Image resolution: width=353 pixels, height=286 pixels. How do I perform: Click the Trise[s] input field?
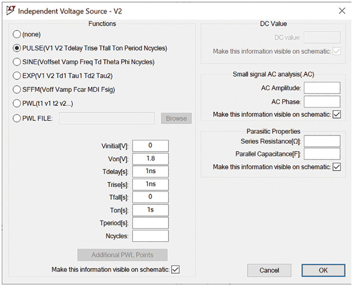150,184
